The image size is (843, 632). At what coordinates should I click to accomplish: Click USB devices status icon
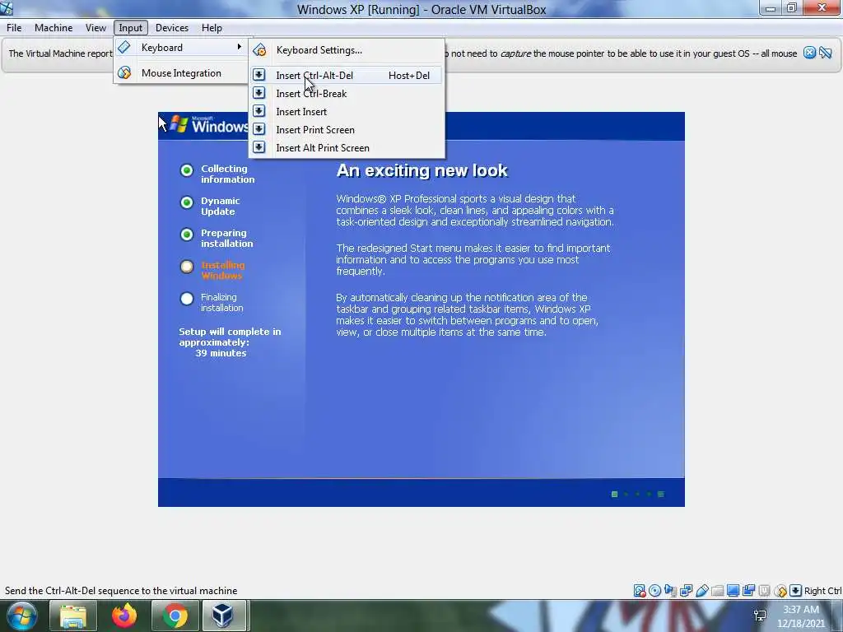point(701,591)
